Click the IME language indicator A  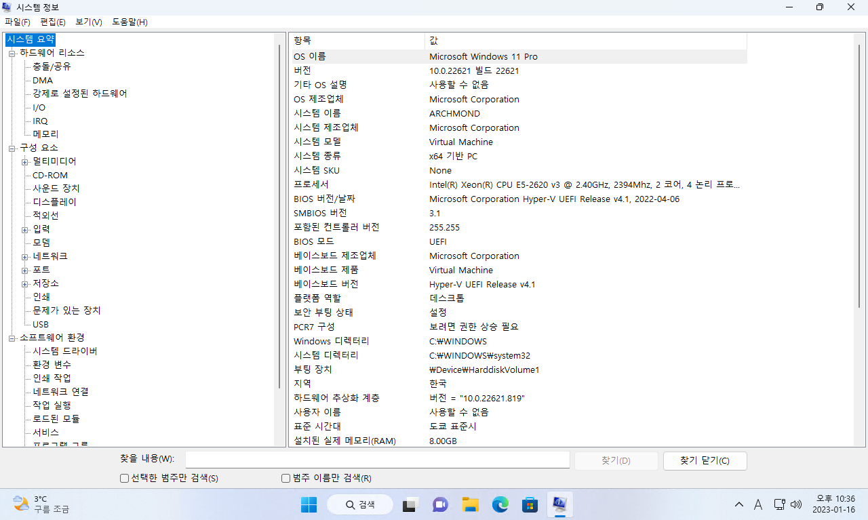coord(758,504)
